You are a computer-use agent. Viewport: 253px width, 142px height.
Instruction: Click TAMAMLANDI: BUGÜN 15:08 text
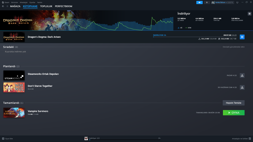coord(208,113)
